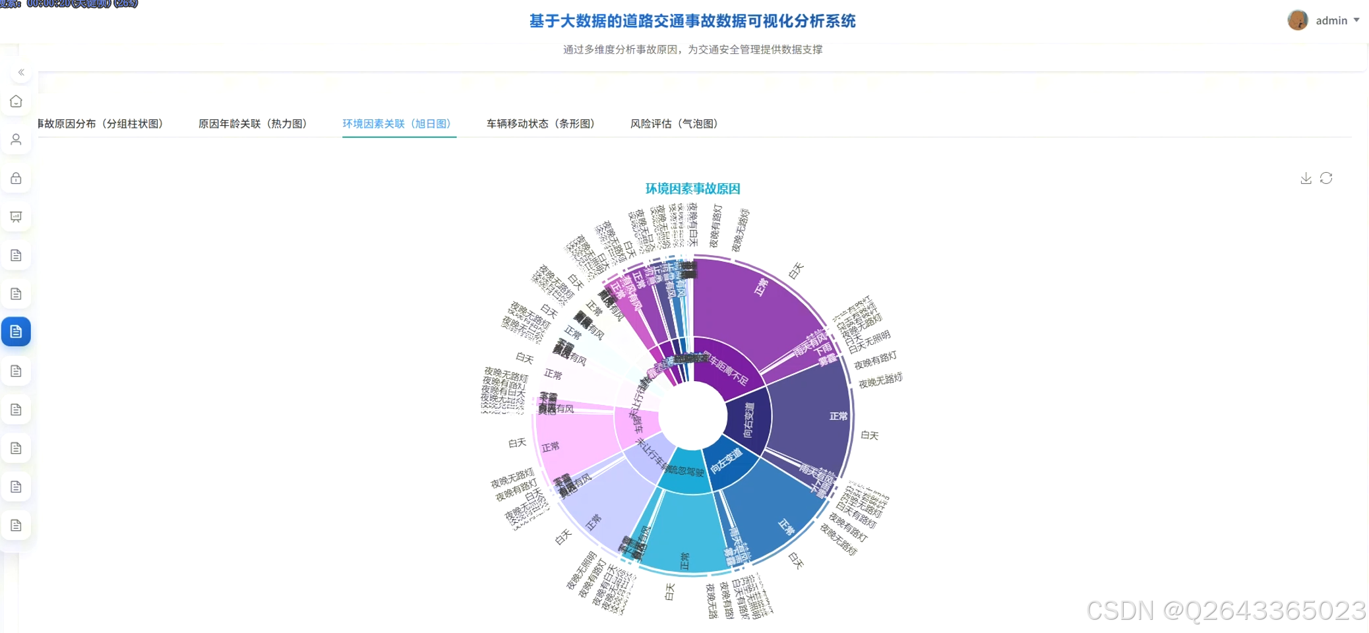1369x633 pixels.
Task: Refresh the 环境因素事故原因 chart
Action: click(1326, 178)
